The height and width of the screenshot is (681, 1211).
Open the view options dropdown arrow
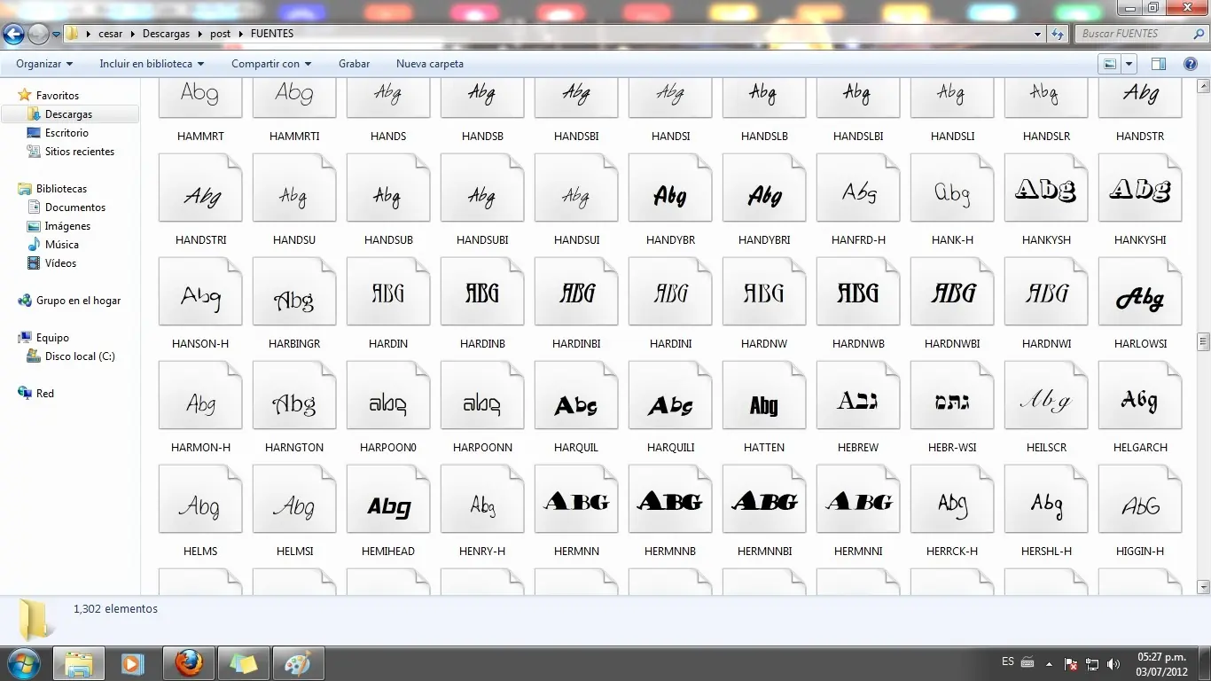(x=1129, y=64)
